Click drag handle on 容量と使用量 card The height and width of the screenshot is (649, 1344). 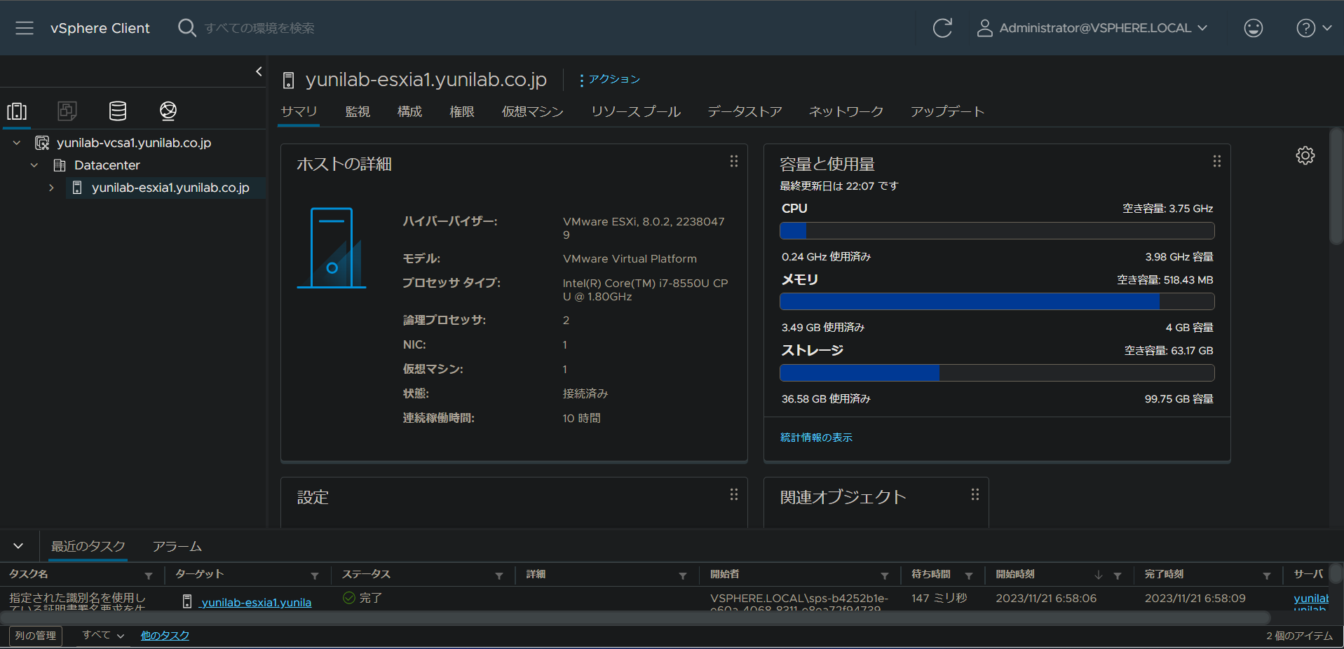[x=1216, y=162]
